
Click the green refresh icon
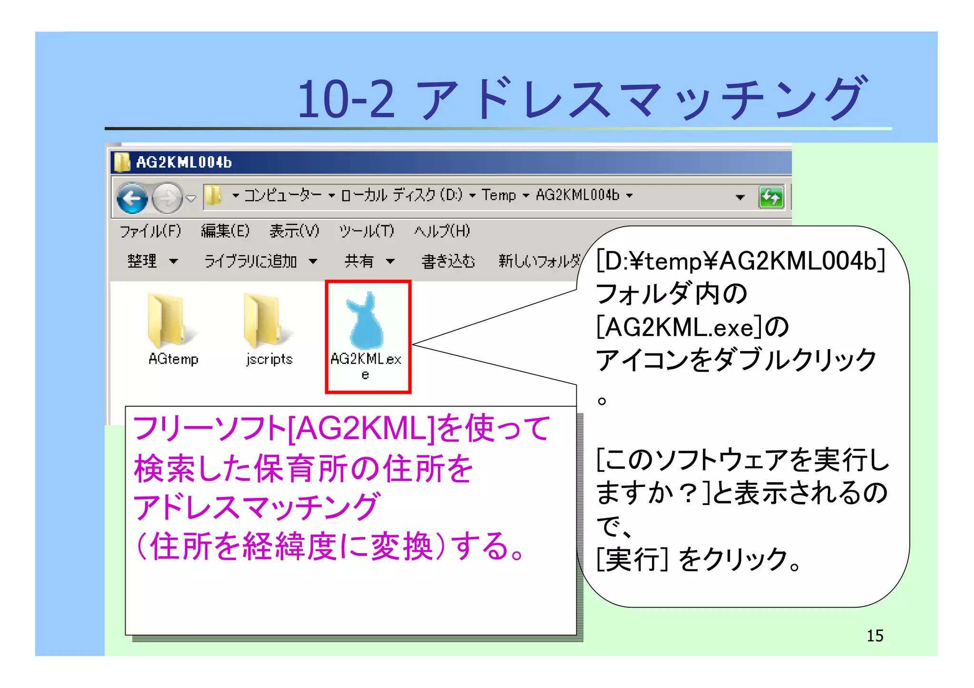coord(770,197)
